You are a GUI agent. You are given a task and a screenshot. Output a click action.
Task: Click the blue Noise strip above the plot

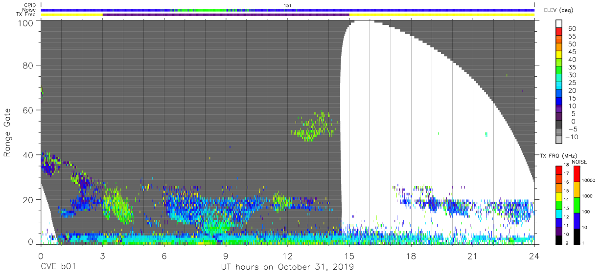click(288, 10)
